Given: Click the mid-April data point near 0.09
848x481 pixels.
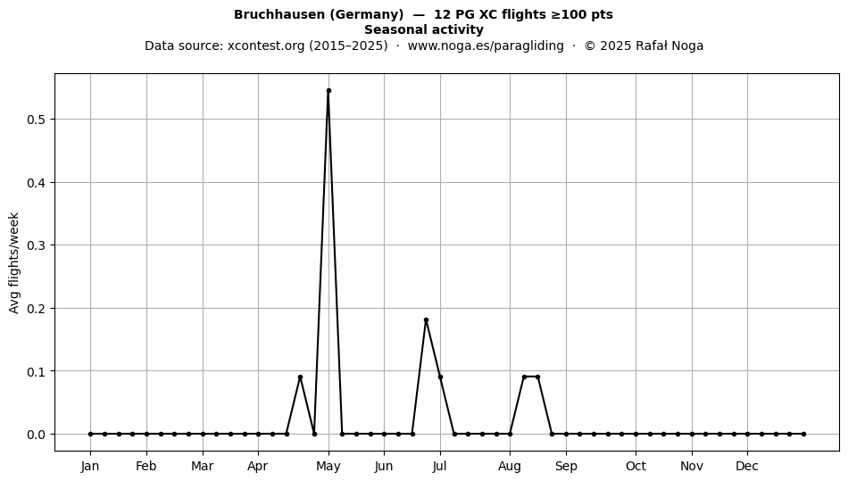Looking at the screenshot, I should coord(300,377).
